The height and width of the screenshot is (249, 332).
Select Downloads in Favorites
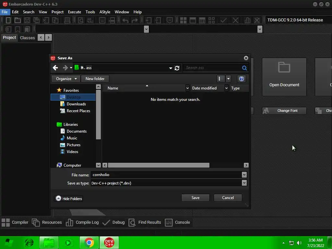coord(73,104)
